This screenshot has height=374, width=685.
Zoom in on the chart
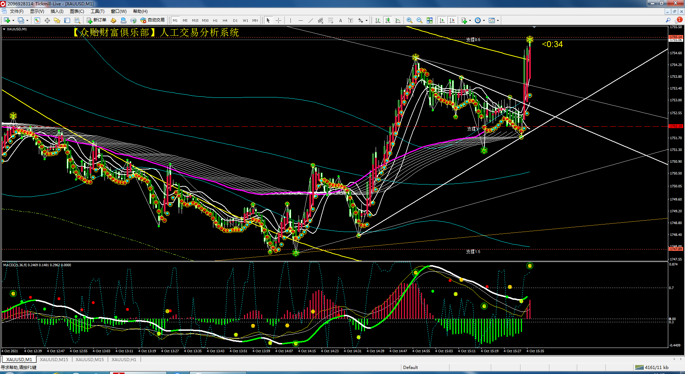[410, 20]
